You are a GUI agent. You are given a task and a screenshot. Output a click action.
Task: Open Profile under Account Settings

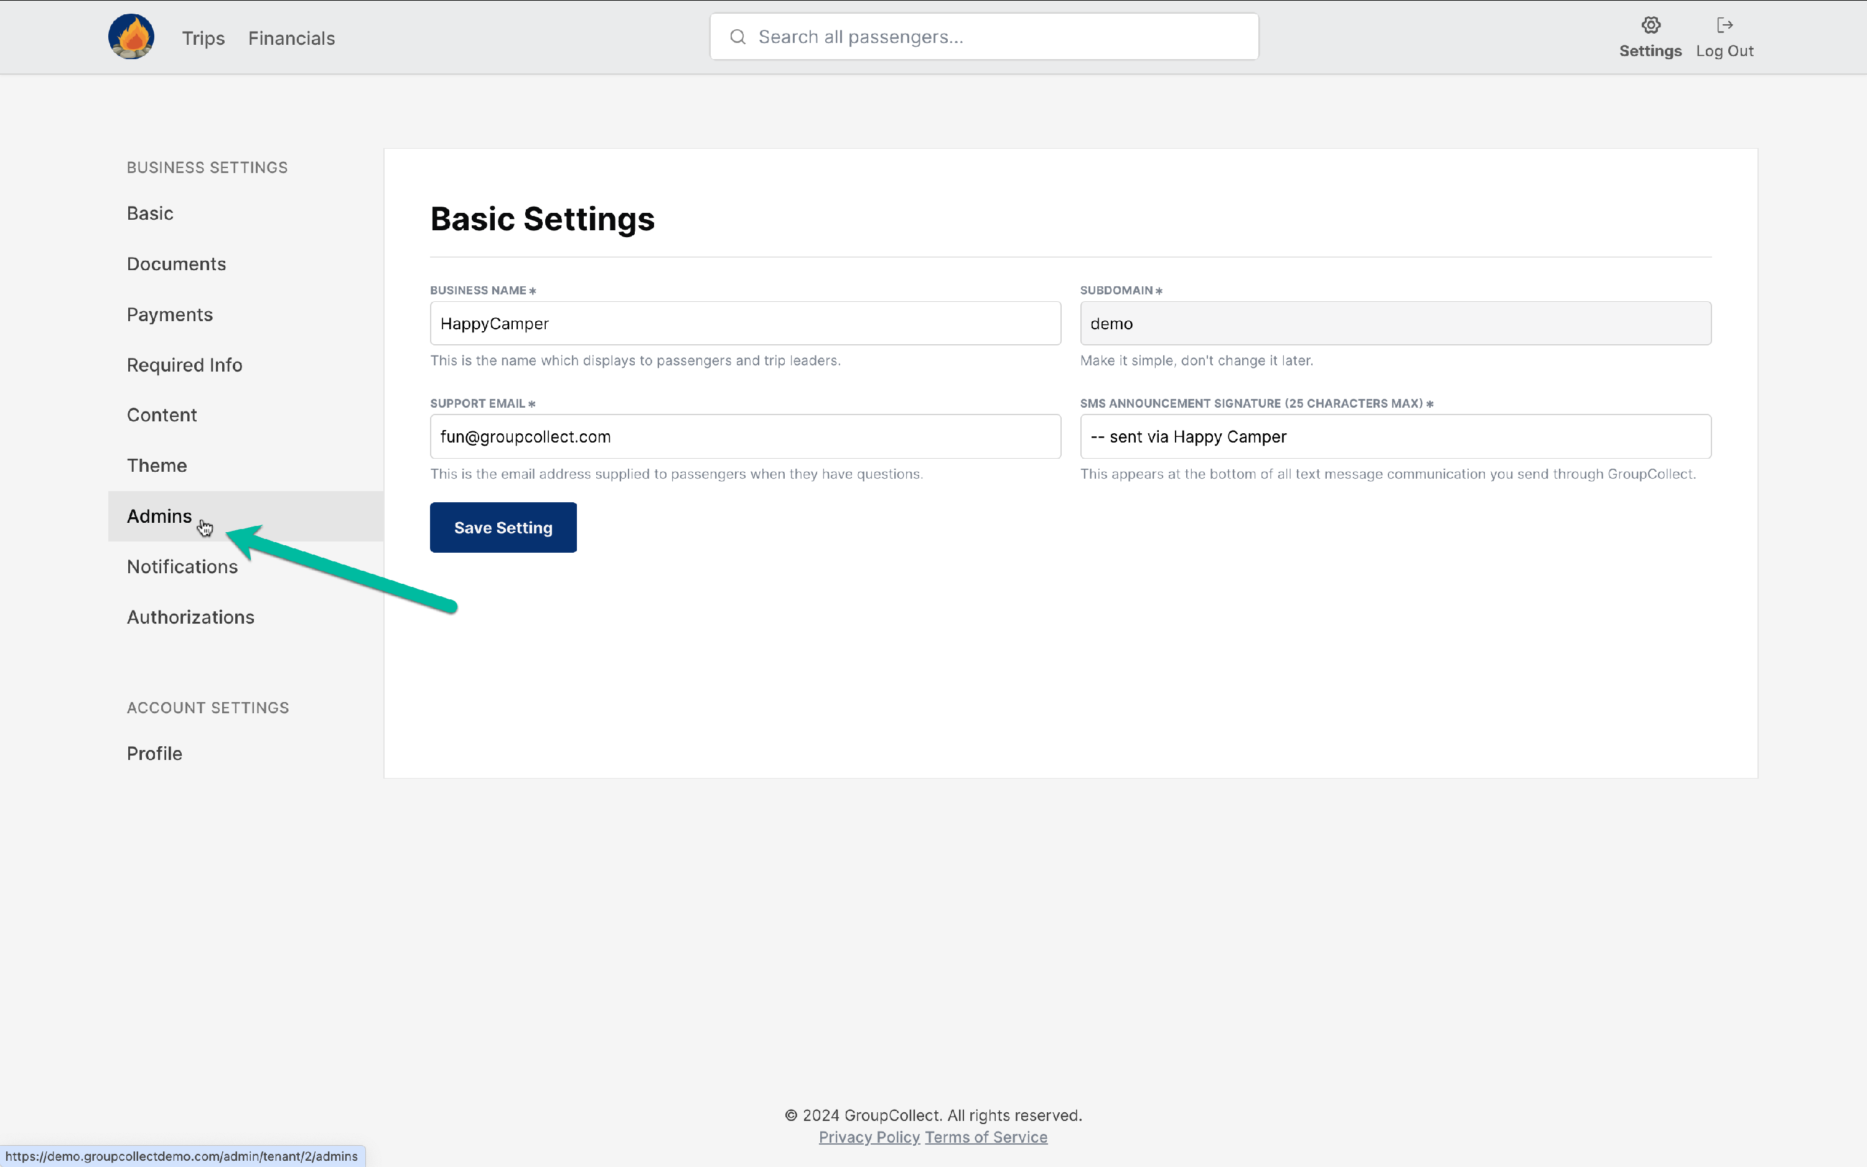(154, 753)
